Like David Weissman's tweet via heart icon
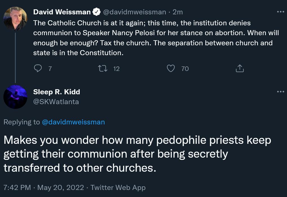Viewport: 287px width, 197px height. (171, 68)
